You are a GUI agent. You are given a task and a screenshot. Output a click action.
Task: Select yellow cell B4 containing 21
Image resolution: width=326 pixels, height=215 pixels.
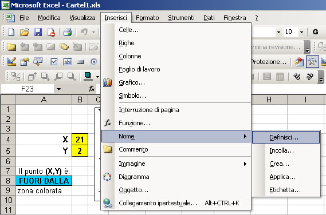click(x=80, y=140)
